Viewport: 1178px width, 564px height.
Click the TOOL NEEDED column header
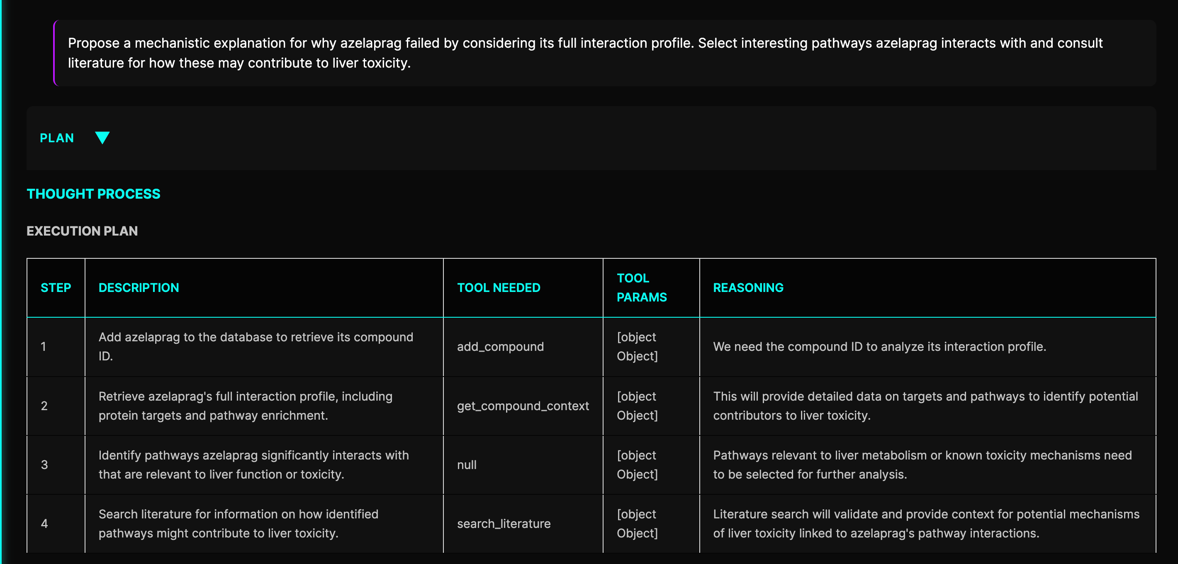click(x=499, y=287)
